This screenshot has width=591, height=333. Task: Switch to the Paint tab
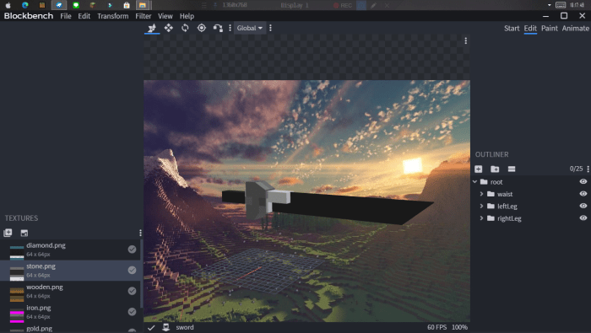click(549, 28)
